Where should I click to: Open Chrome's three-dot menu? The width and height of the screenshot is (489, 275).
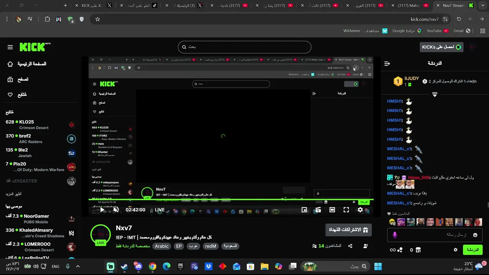(x=7, y=19)
